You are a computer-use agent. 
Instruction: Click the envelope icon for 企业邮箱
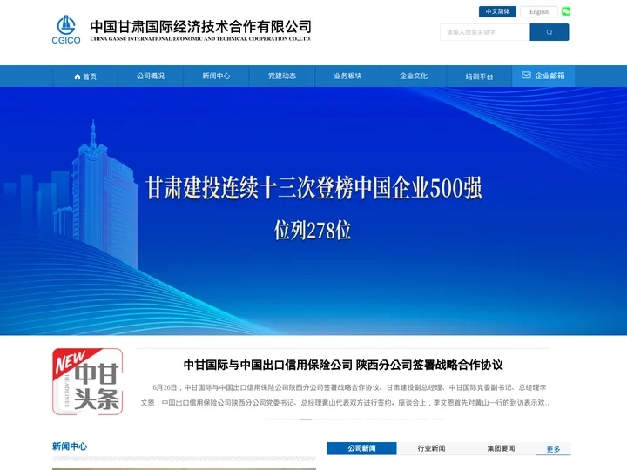pos(526,75)
